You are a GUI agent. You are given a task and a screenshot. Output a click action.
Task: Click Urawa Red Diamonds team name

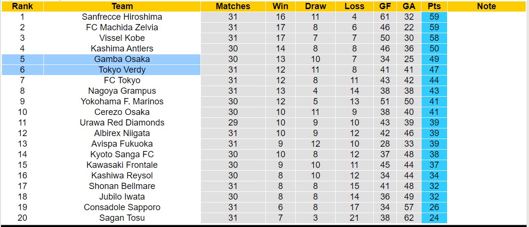122,123
